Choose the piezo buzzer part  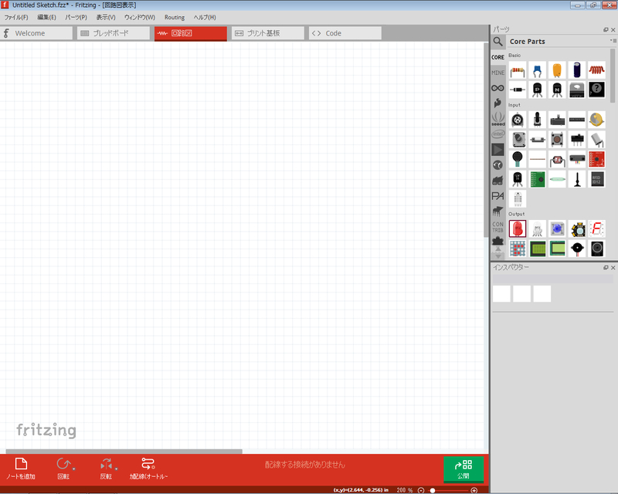point(576,249)
